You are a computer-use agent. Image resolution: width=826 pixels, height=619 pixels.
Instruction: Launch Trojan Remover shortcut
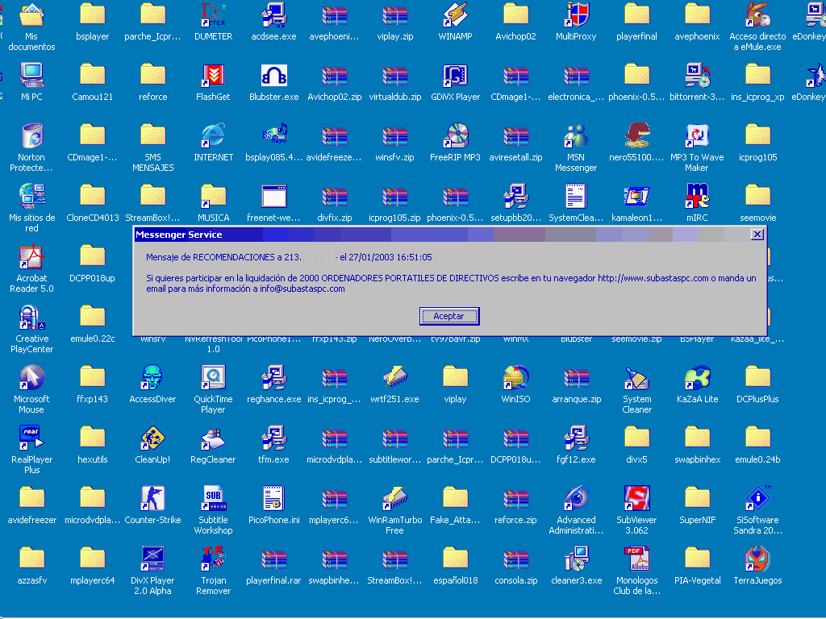(x=213, y=559)
